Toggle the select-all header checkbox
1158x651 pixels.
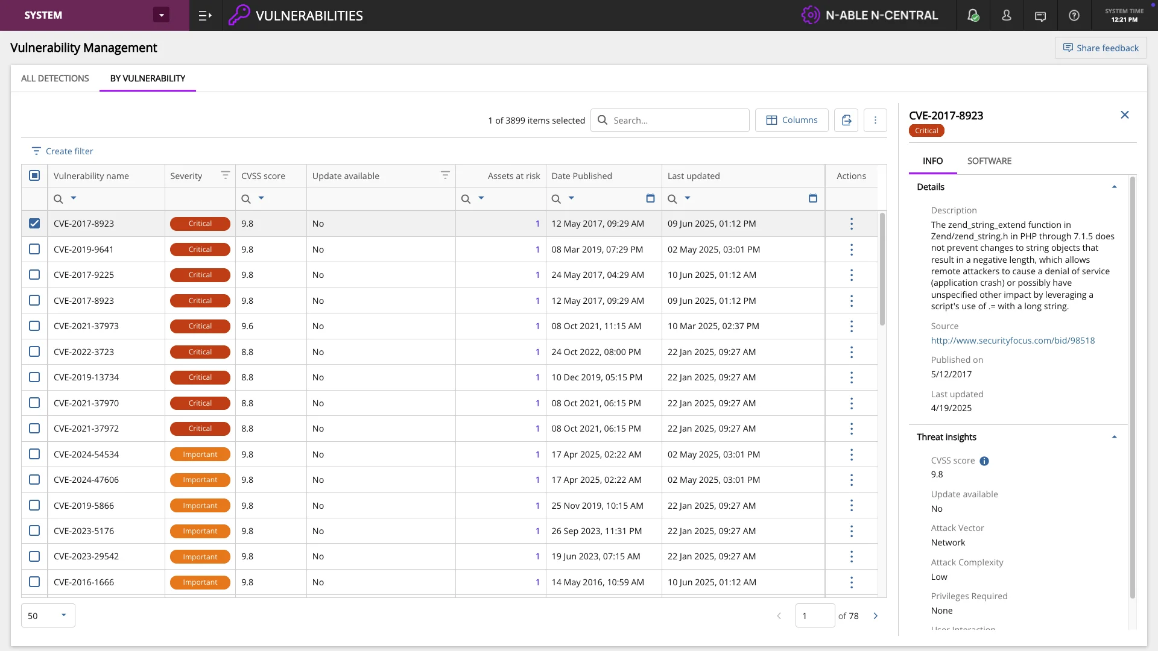(x=34, y=175)
